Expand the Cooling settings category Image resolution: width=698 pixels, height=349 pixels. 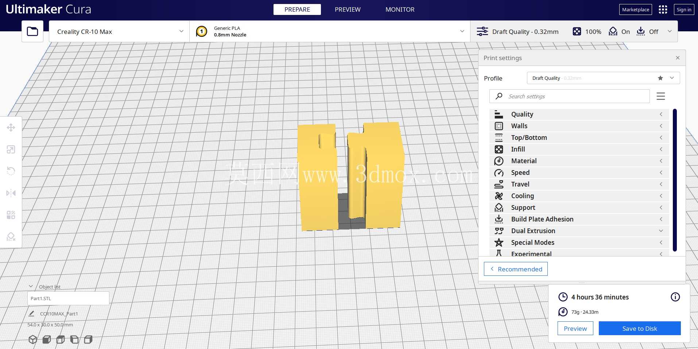(579, 196)
